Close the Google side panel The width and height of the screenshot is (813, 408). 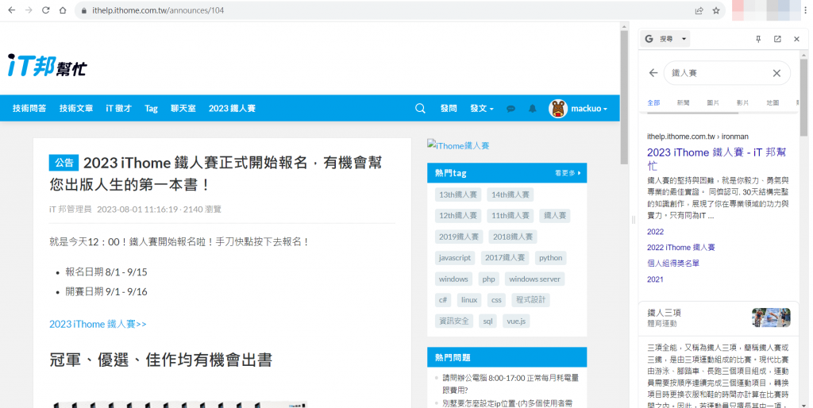(796, 39)
